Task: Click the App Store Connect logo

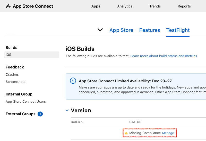Action: [29, 6]
